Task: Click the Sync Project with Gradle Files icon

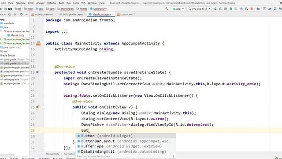Action: click(270, 9)
